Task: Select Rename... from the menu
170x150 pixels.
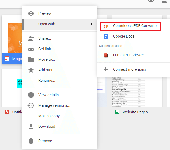Action: tap(60, 81)
